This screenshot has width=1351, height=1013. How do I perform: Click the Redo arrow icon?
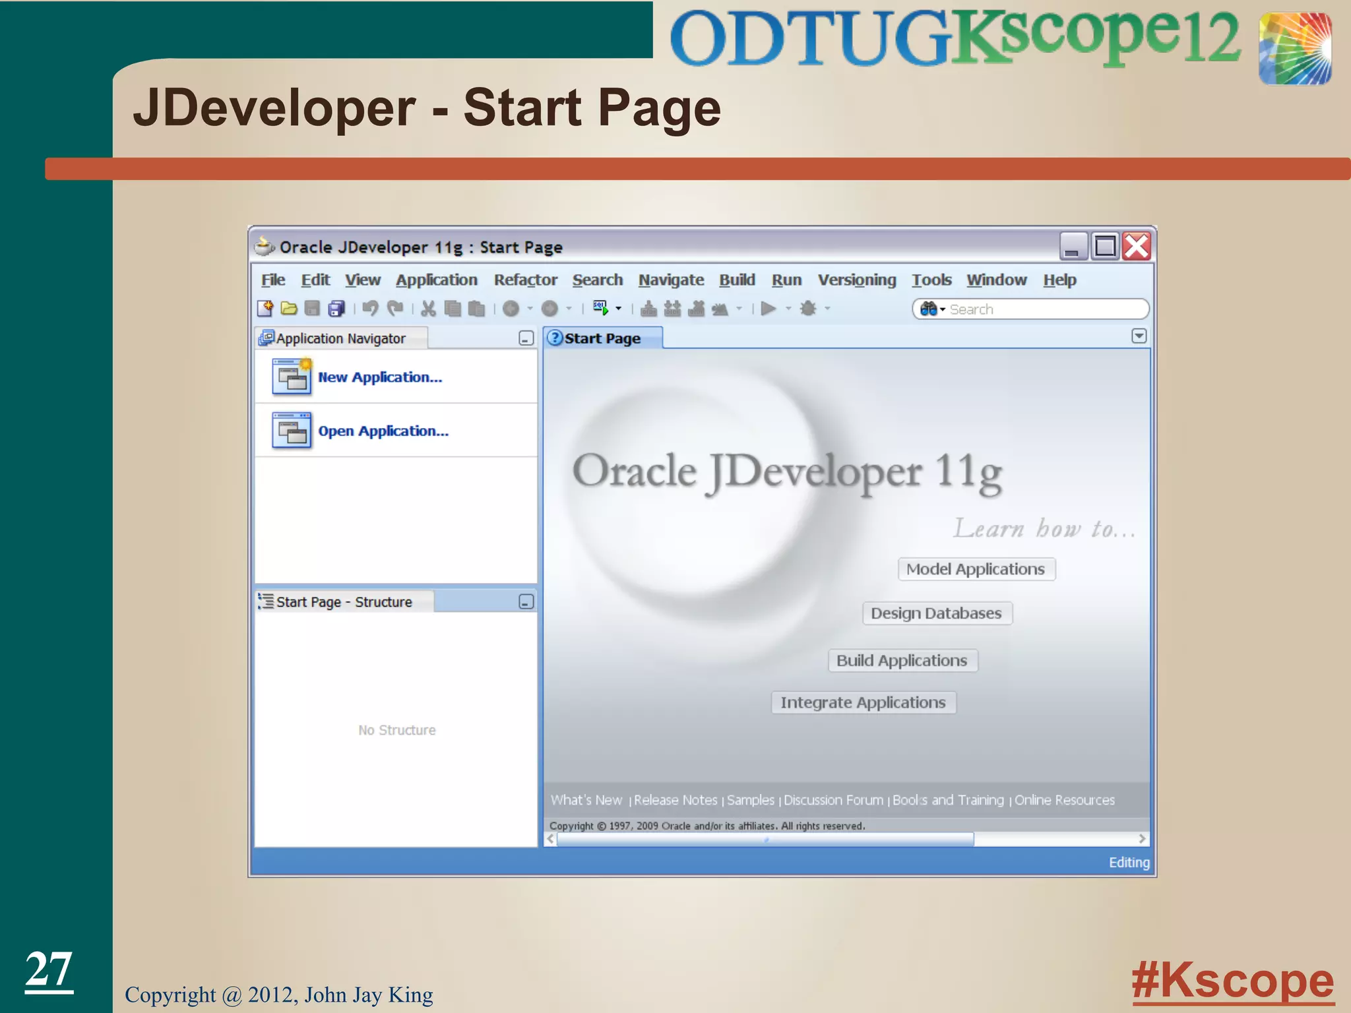coord(394,308)
